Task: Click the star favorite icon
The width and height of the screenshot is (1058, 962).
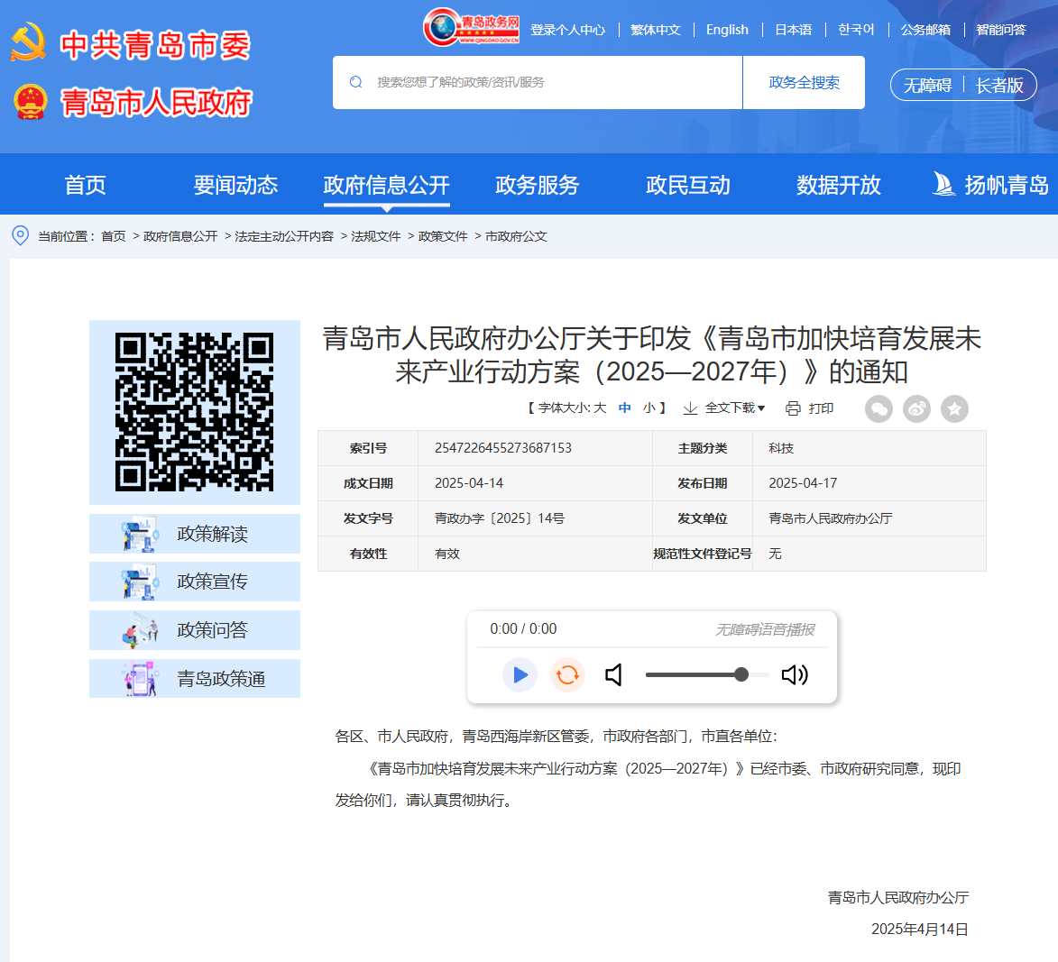Action: 954,409
